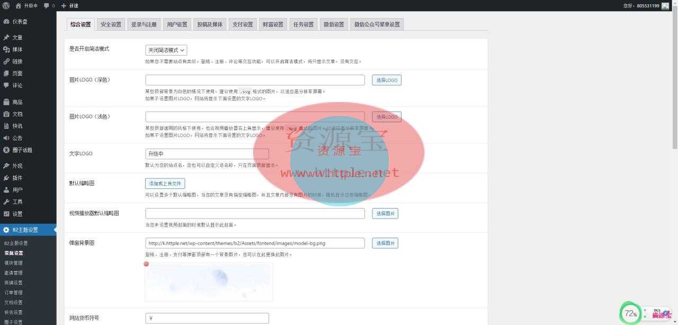This screenshot has width=678, height=325.
Task: Click the 媒体 media icon in sidebar
Action: (x=6, y=49)
